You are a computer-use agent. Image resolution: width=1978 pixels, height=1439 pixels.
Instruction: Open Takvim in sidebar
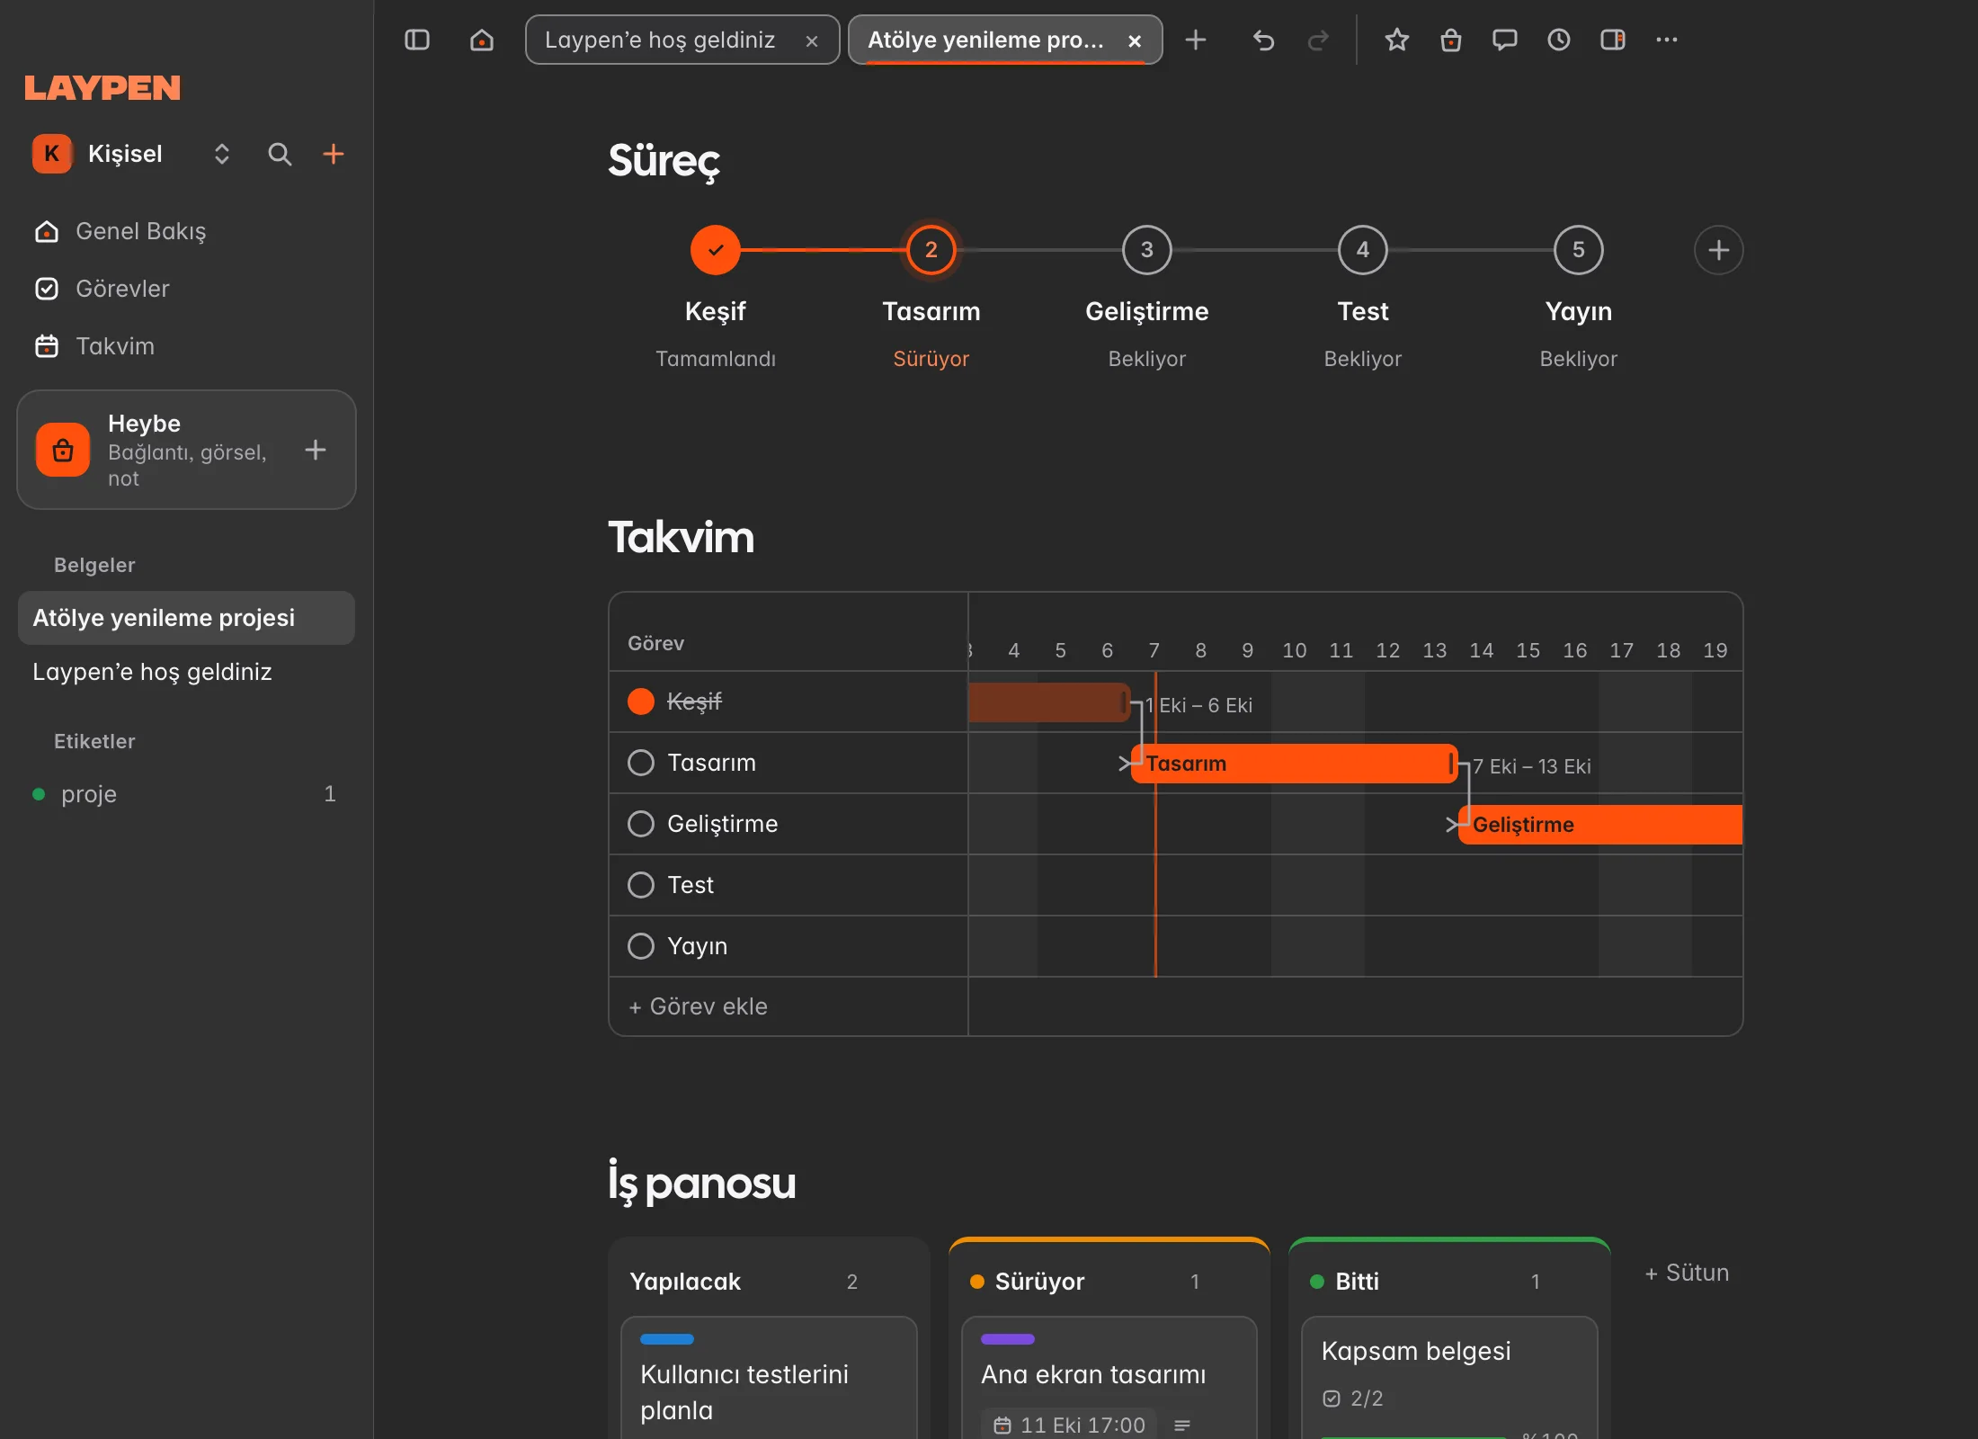click(186, 346)
